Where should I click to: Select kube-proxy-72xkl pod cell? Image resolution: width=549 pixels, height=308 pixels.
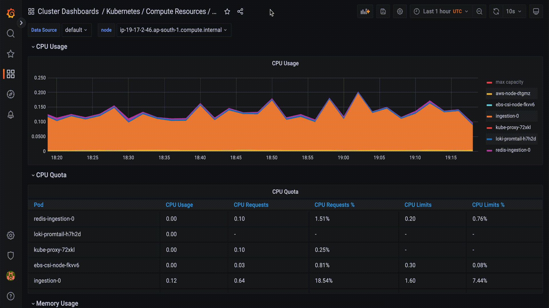point(94,250)
